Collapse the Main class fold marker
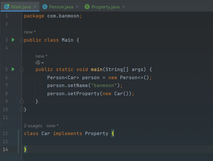Screen dimensions: 213x161 coord(22,40)
